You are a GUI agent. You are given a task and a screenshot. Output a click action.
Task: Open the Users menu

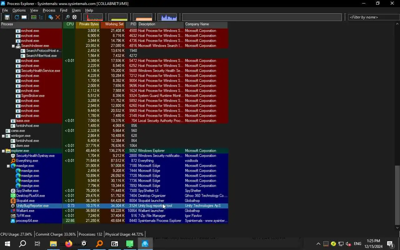click(x=76, y=10)
